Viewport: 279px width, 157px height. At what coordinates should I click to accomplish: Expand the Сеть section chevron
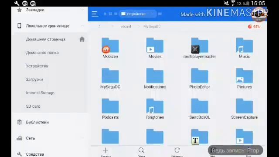(82, 138)
